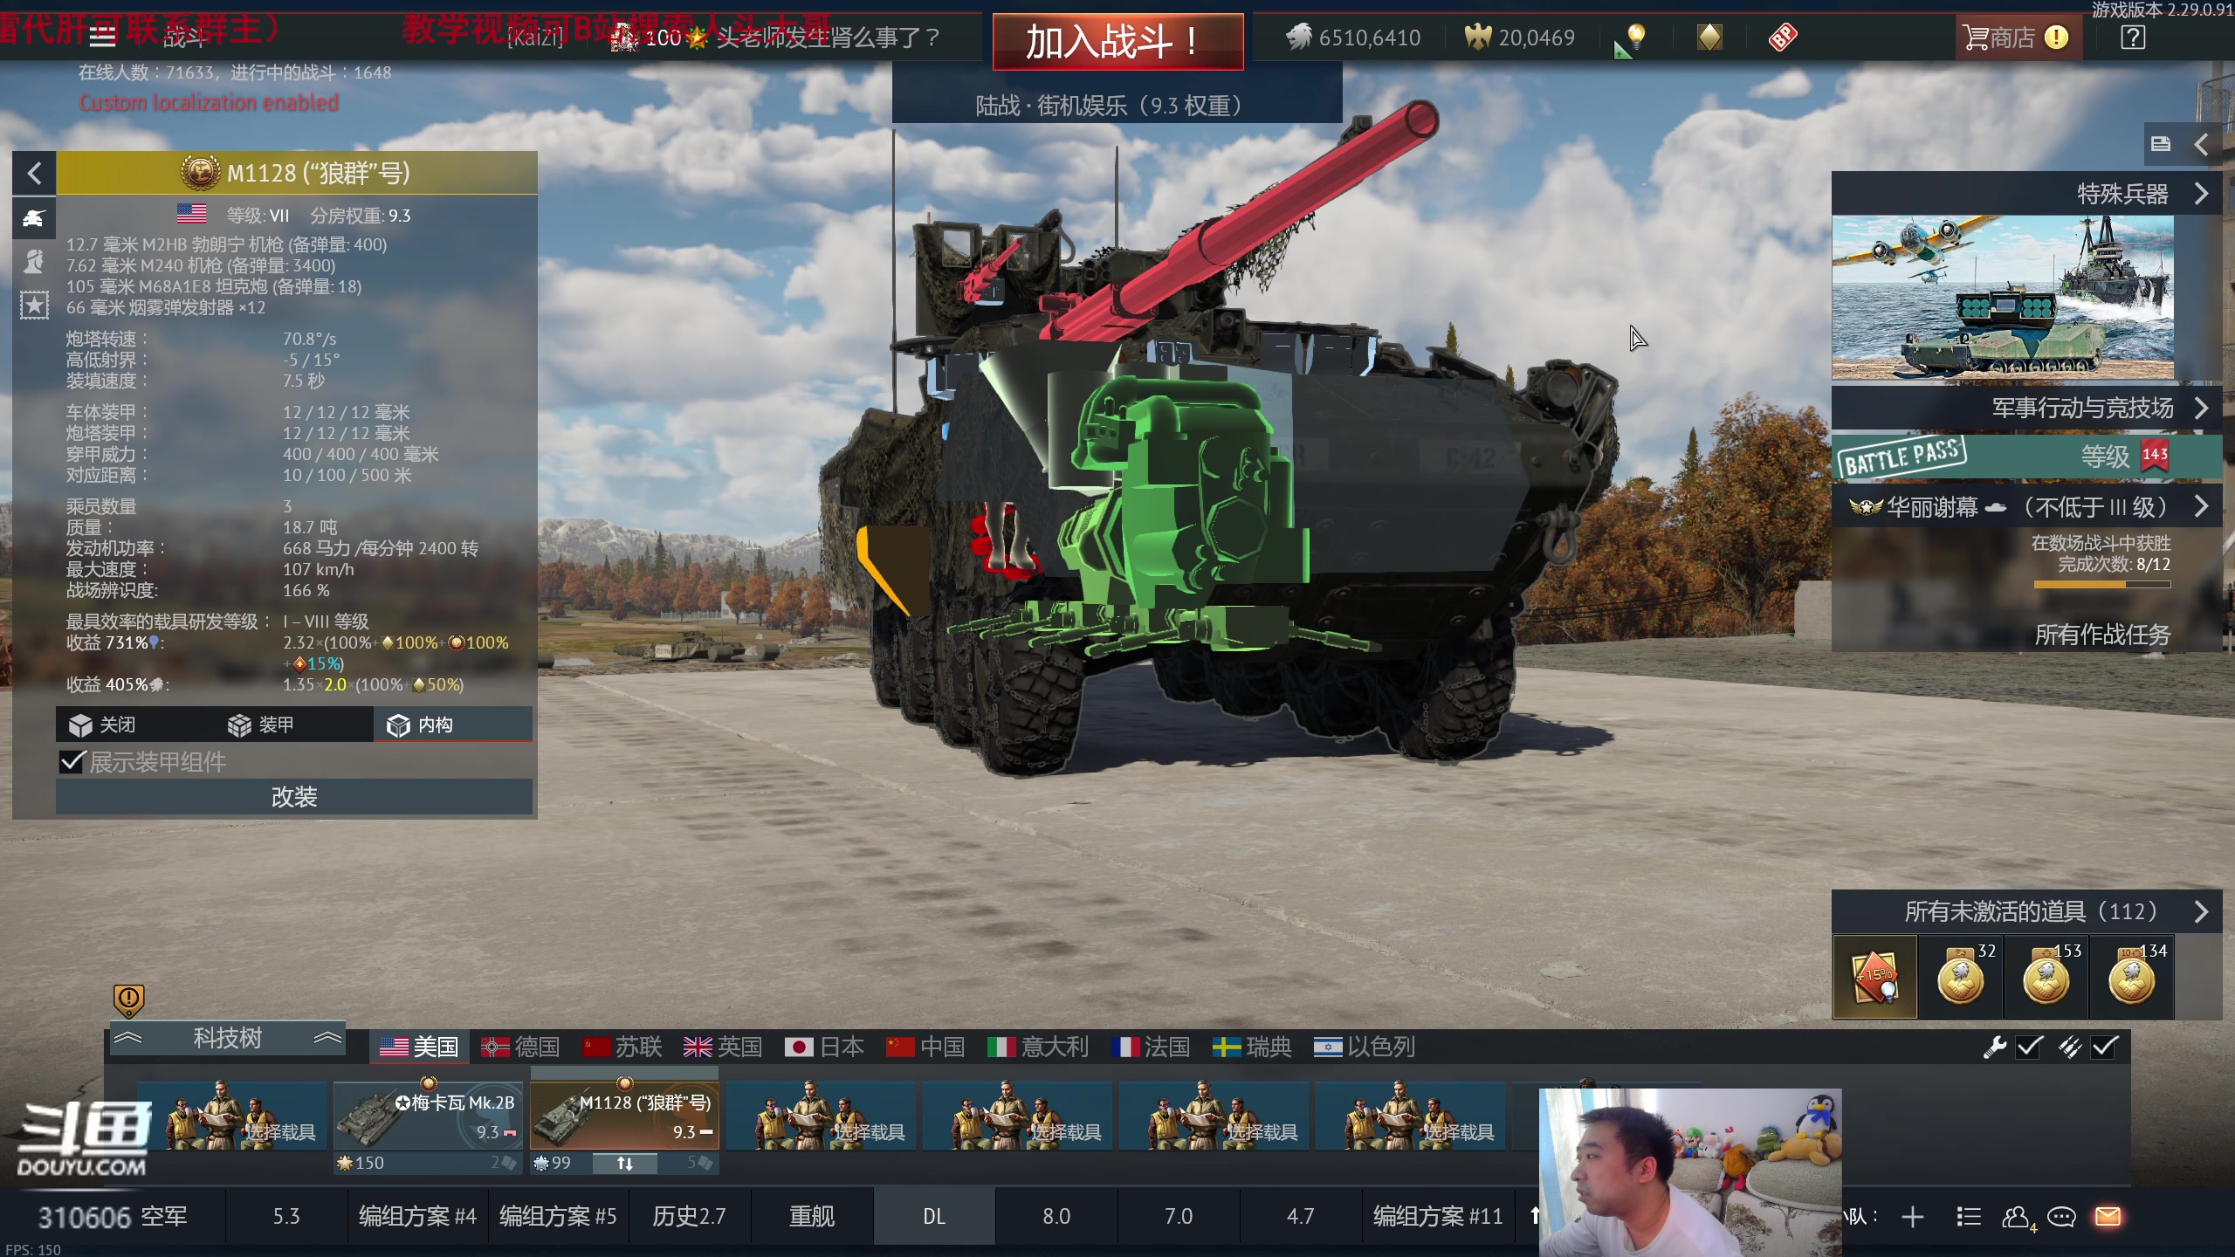The width and height of the screenshot is (2235, 1257).
Task: Select preset 重舰
Action: click(x=812, y=1217)
